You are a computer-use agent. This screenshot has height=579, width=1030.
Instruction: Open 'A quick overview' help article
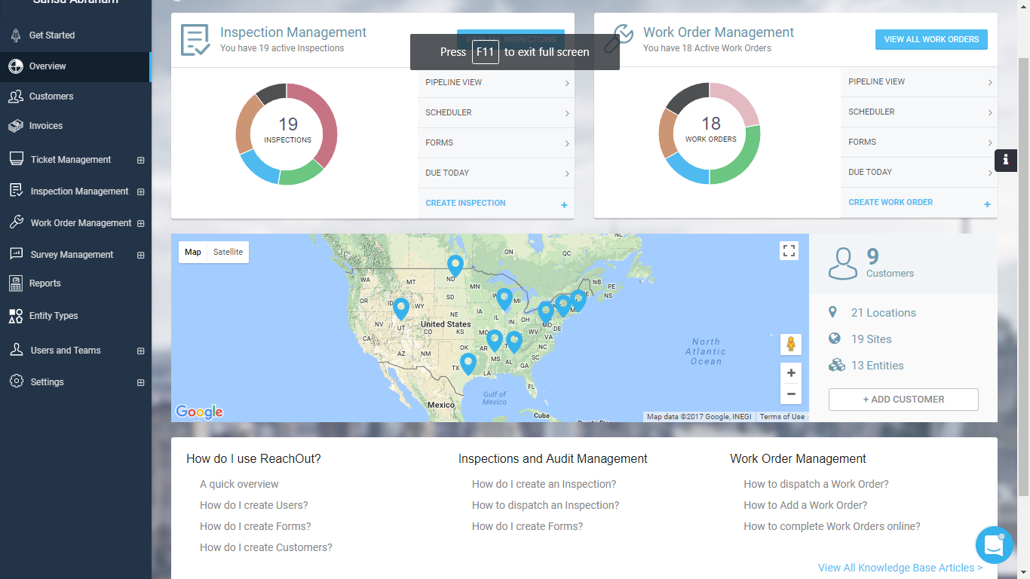[239, 484]
